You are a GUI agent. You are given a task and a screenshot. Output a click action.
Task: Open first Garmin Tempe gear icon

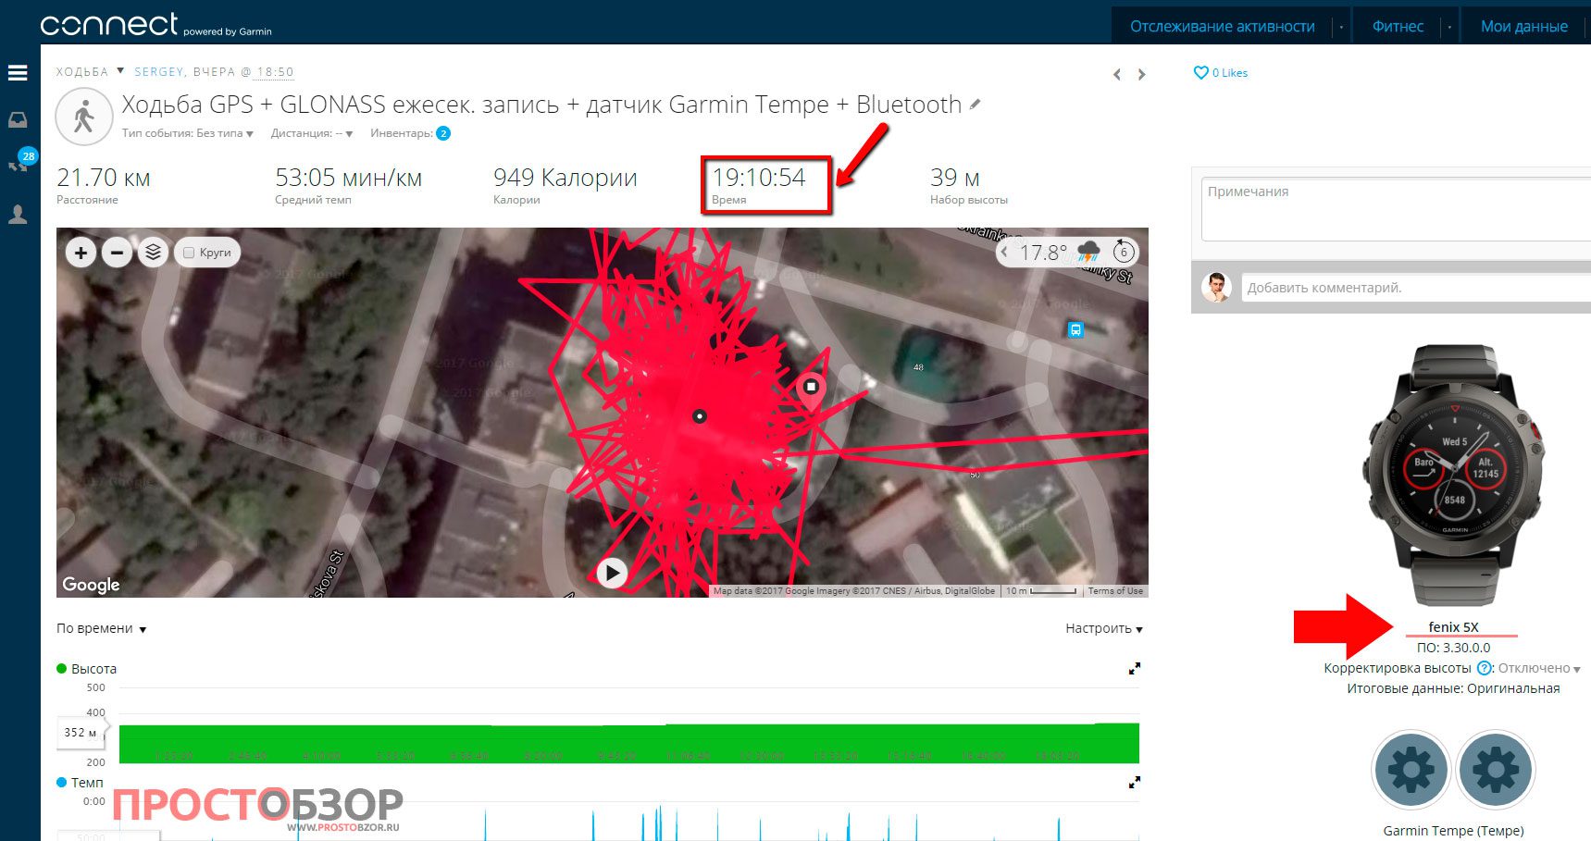(1411, 770)
